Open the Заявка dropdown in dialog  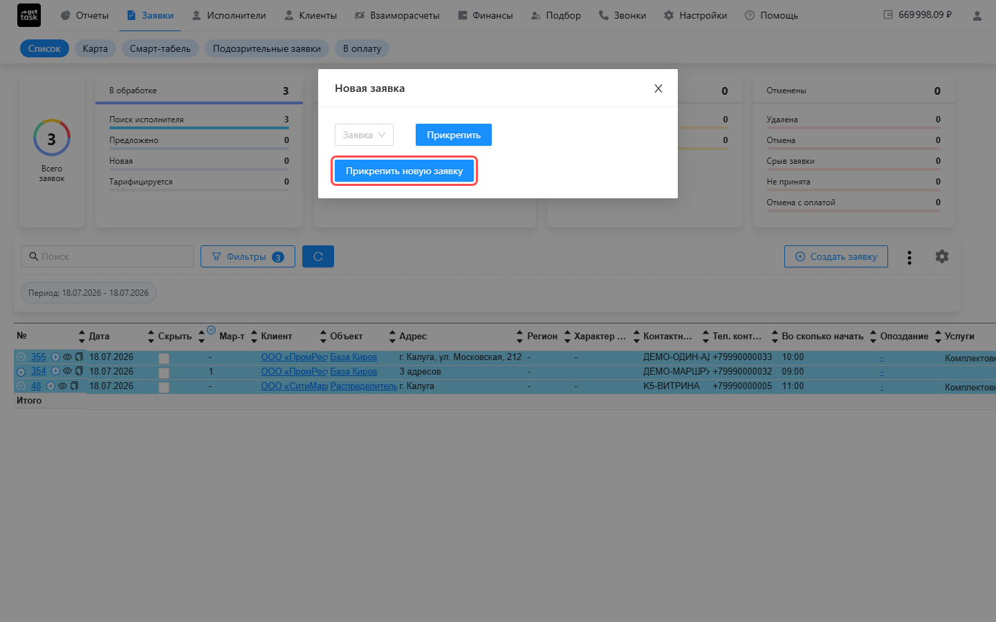pos(364,135)
